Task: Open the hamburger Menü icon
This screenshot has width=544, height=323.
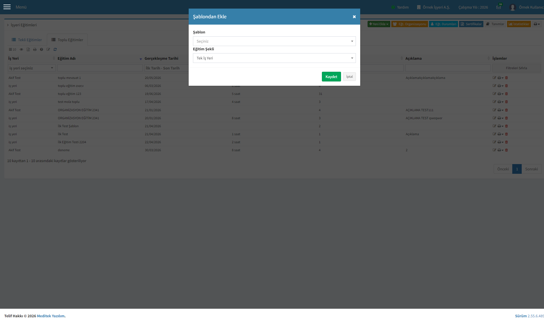Action: [x=7, y=7]
